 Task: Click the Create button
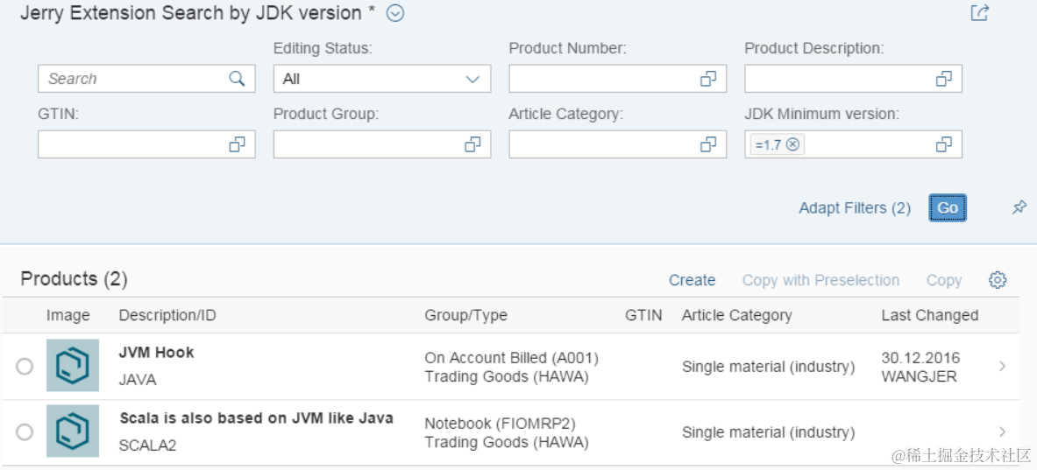point(692,280)
